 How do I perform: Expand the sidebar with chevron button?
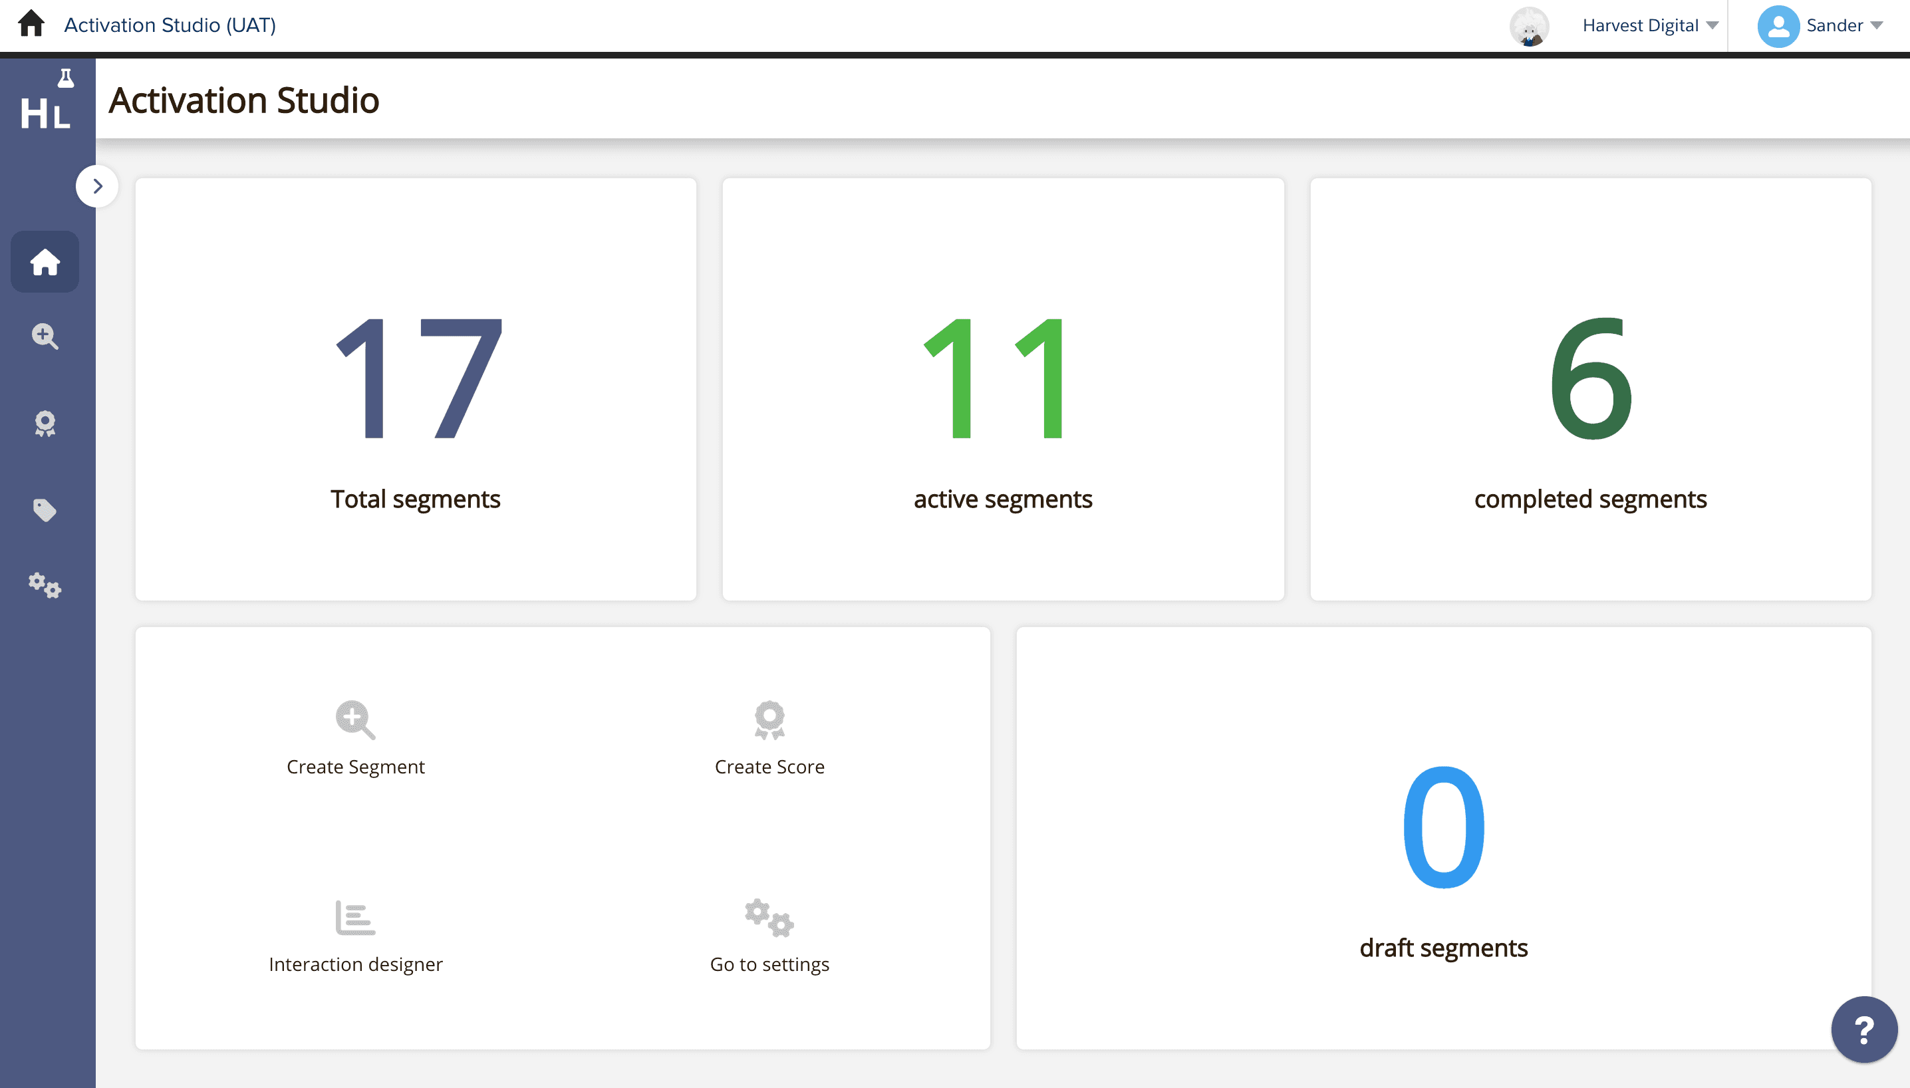coord(97,186)
